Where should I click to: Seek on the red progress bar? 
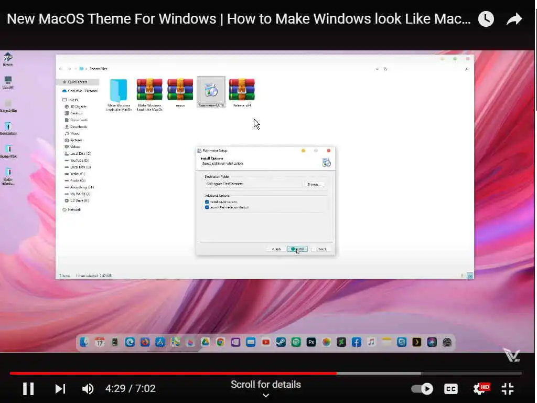click(x=173, y=373)
